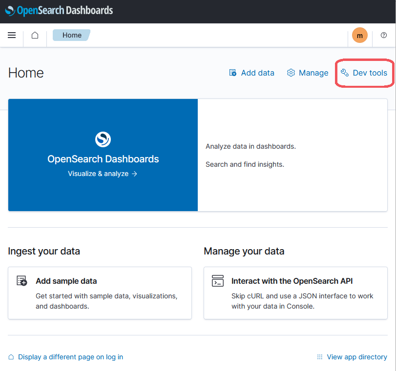Open the help menu via the question mark
The width and height of the screenshot is (396, 371).
click(x=384, y=35)
